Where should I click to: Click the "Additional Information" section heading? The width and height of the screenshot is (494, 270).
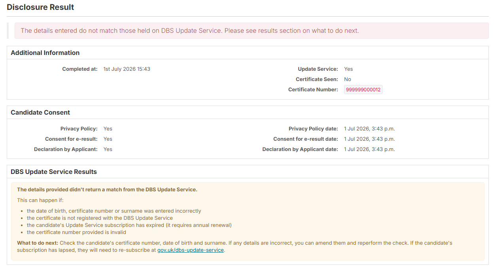point(45,53)
